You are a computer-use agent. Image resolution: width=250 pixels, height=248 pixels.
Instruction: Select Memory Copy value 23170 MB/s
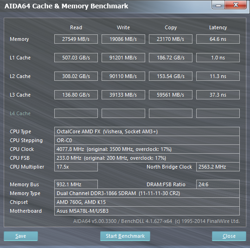(171, 39)
